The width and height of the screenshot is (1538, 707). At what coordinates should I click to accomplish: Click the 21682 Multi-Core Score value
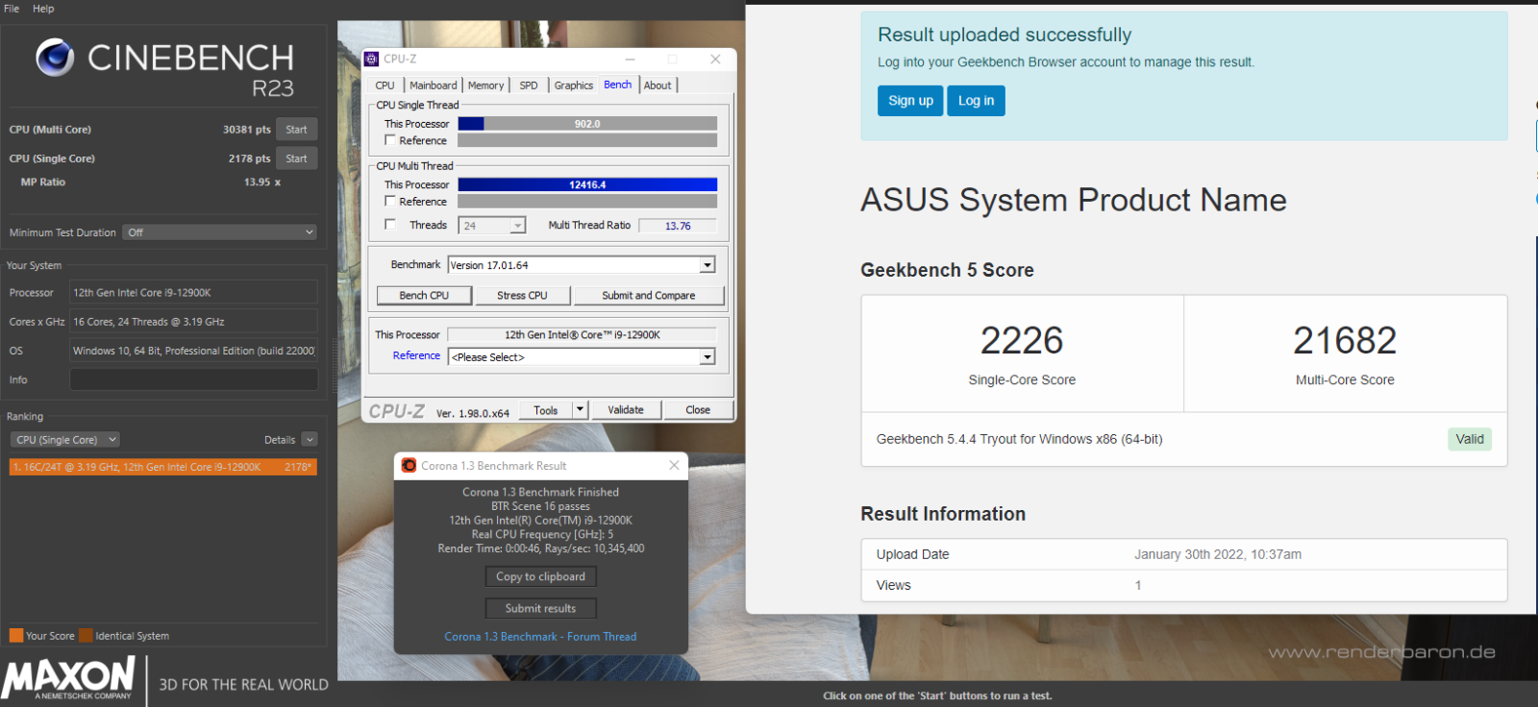coord(1345,340)
